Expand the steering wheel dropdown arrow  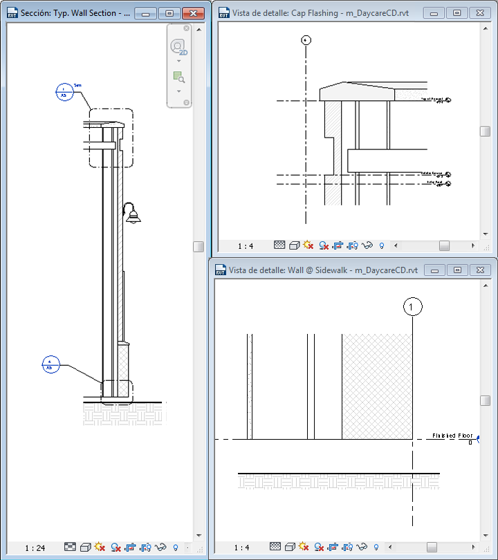[x=179, y=61]
